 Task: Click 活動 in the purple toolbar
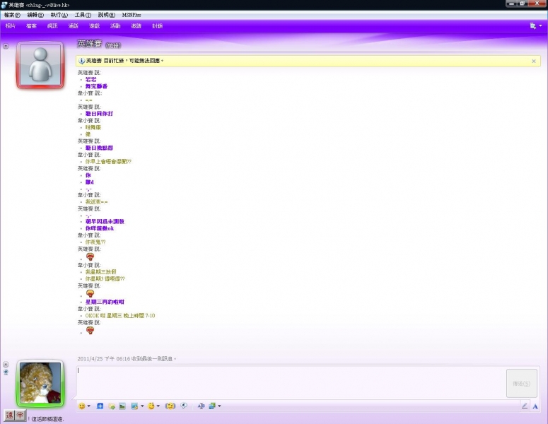pos(115,26)
